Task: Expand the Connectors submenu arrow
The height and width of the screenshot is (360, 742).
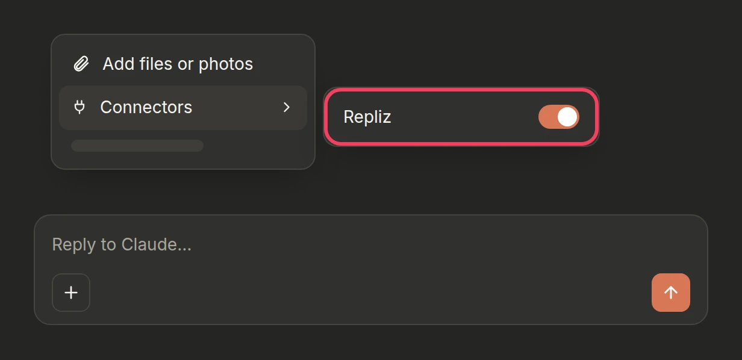Action: (x=287, y=107)
